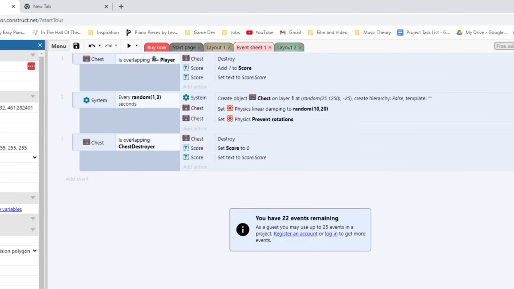514x289 pixels.
Task: Click the Register an account link
Action: click(296, 234)
